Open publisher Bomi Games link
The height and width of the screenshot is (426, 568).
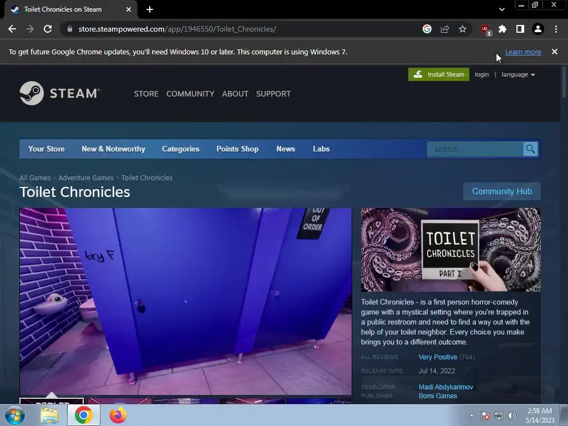point(438,396)
